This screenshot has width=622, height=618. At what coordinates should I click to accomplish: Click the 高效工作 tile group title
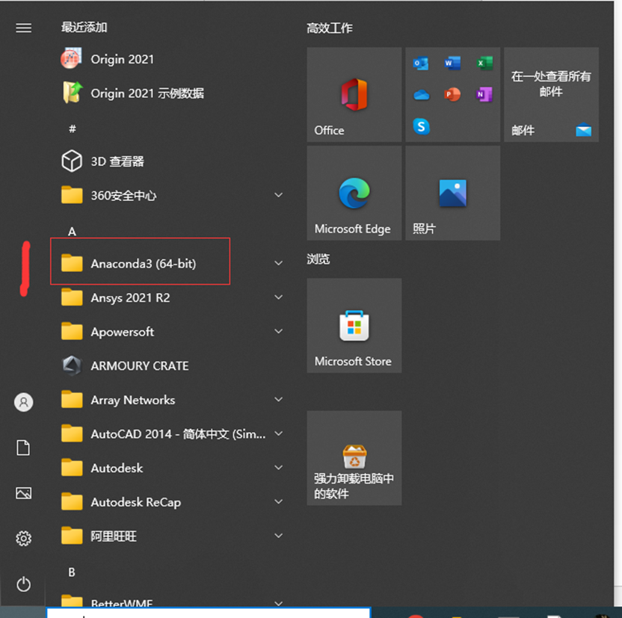329,28
